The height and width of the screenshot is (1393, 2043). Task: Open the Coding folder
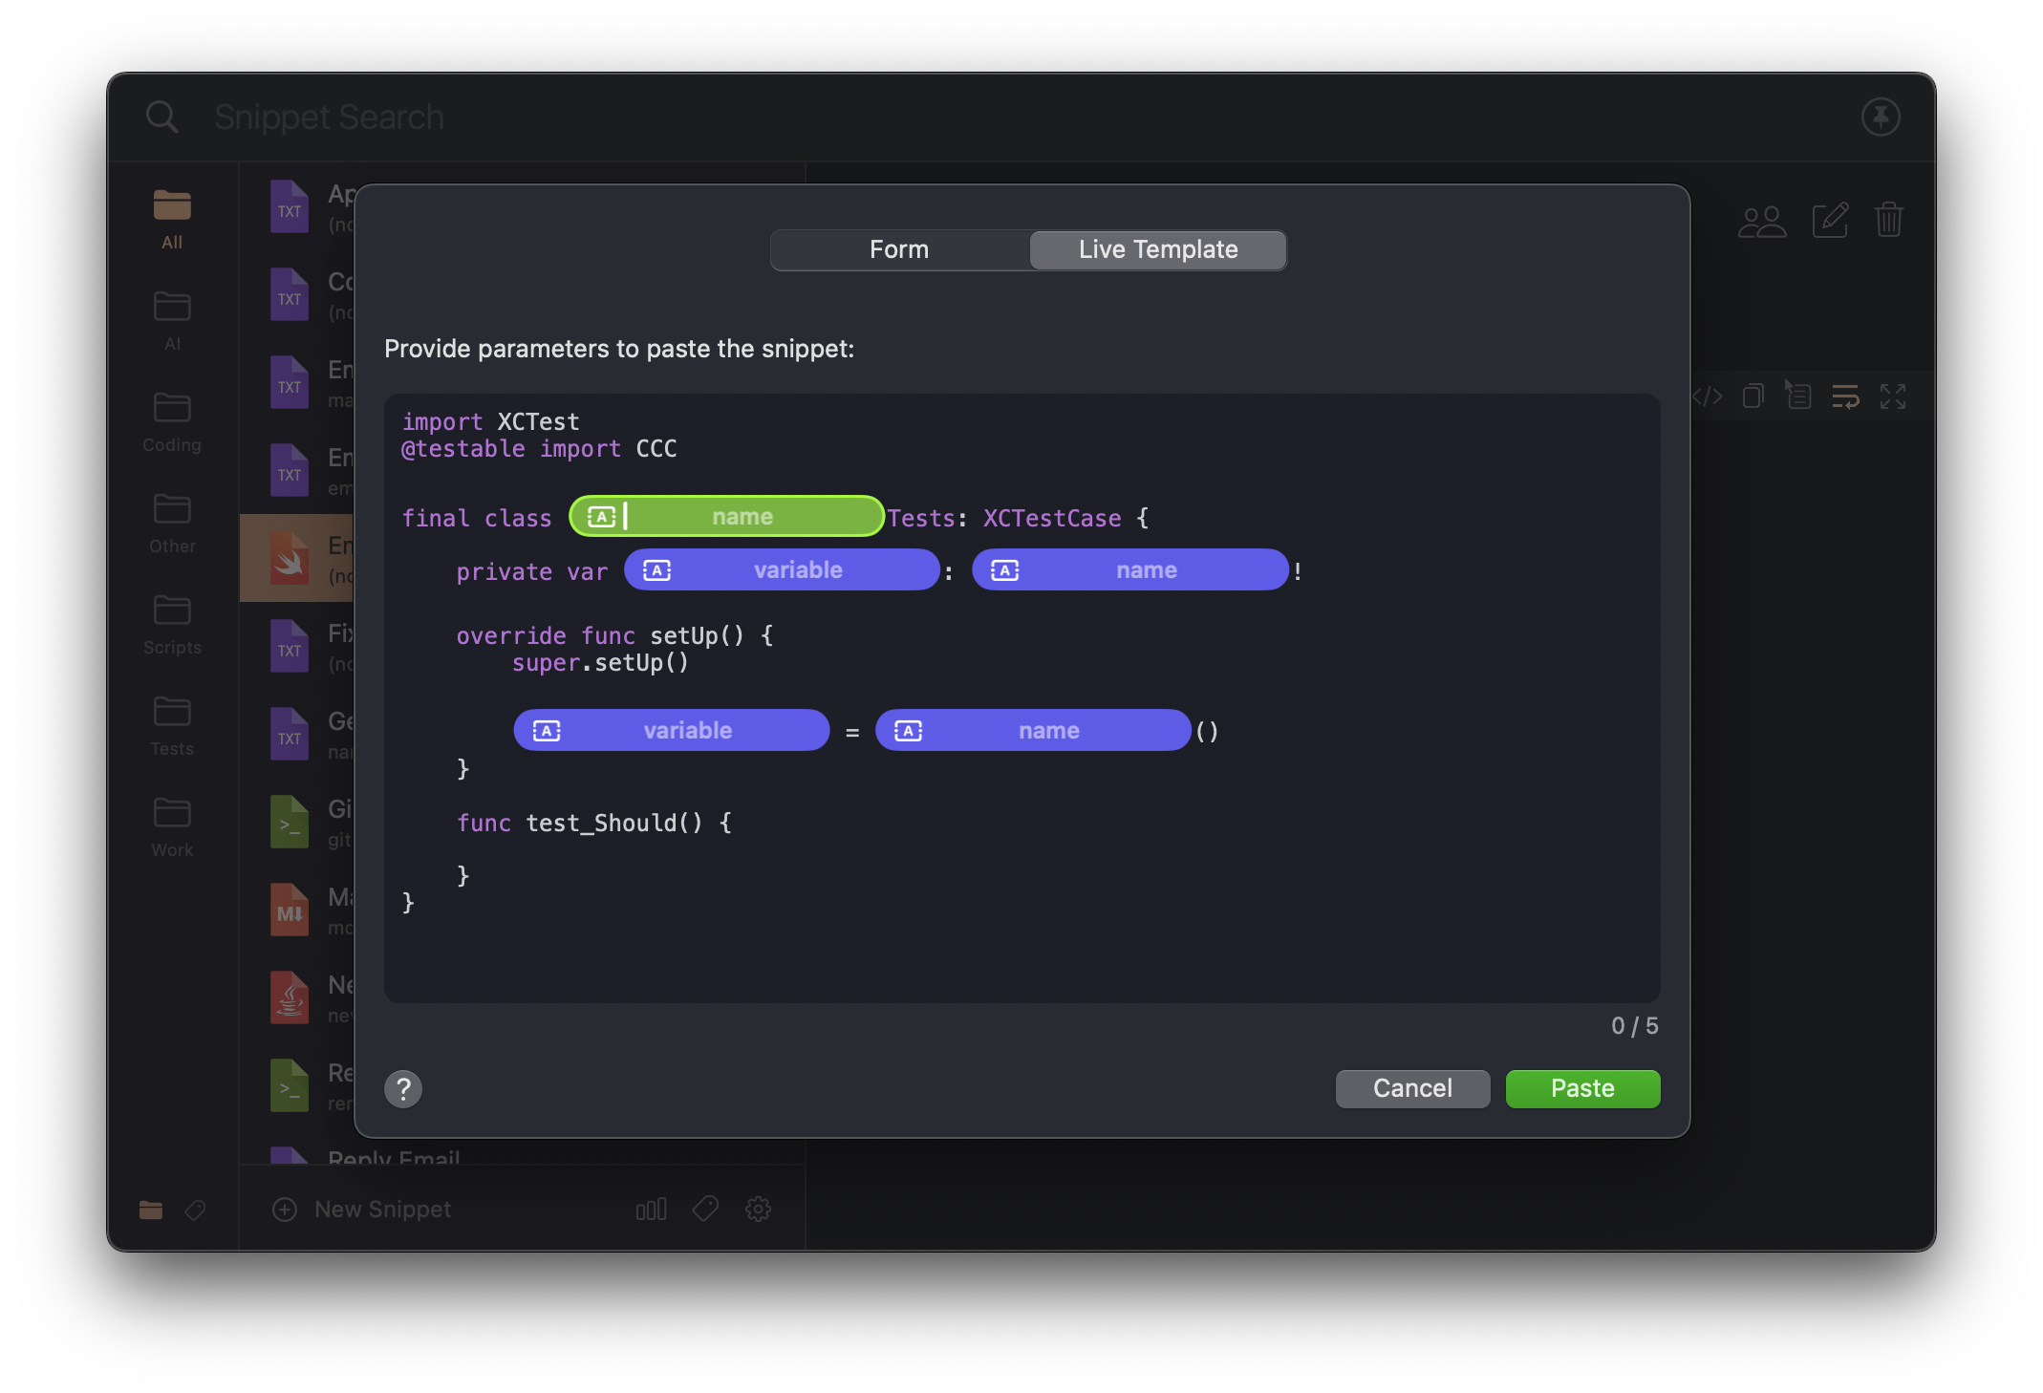point(172,422)
